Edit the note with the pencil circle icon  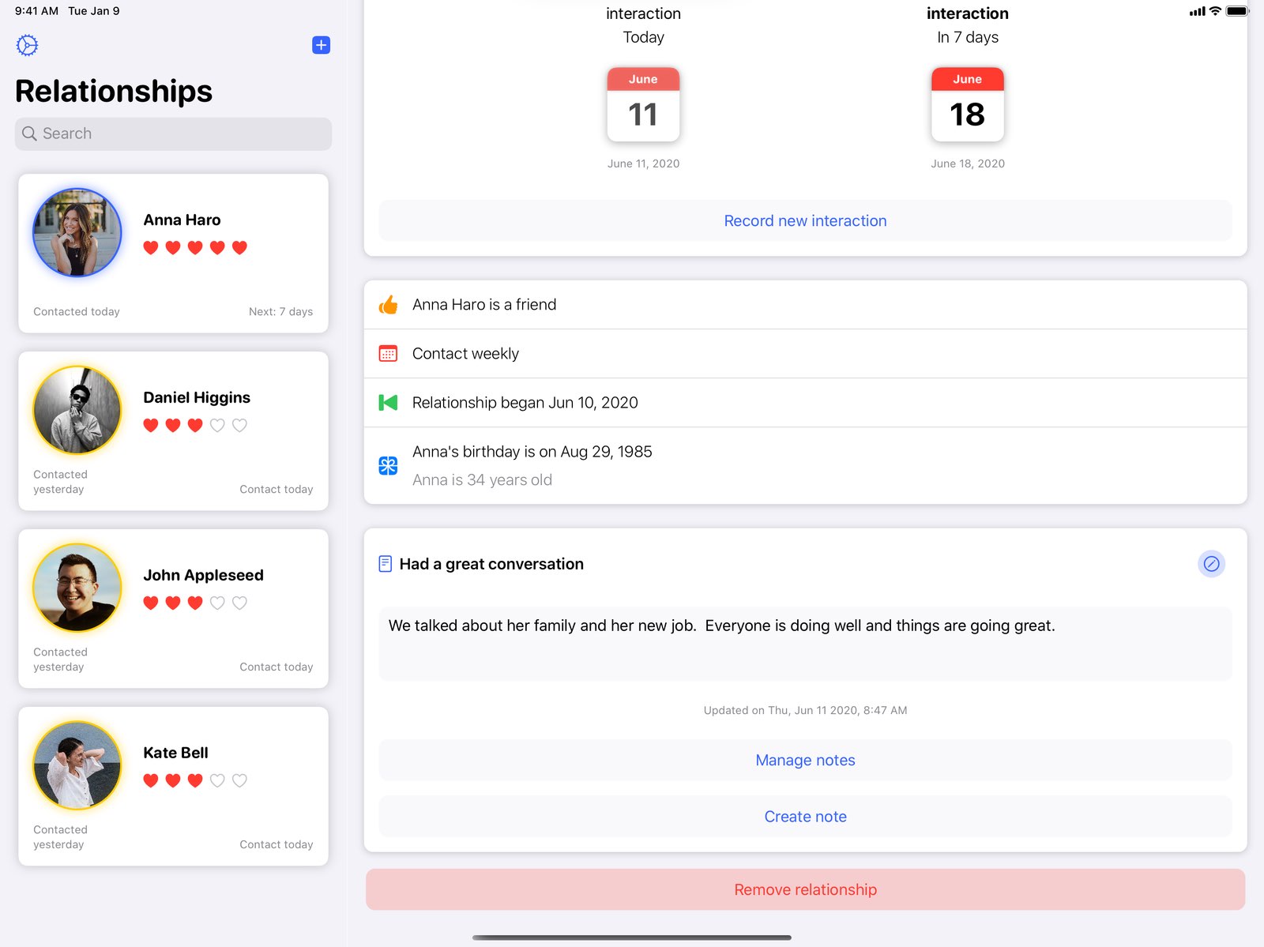point(1211,564)
